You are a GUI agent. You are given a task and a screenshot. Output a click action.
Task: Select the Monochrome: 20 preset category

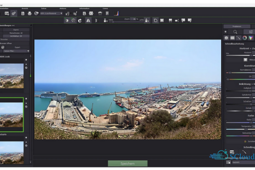pyautogui.click(x=16, y=33)
